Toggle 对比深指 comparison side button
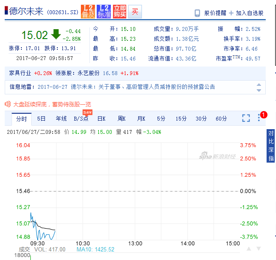The image size is (276, 260). 271,146
